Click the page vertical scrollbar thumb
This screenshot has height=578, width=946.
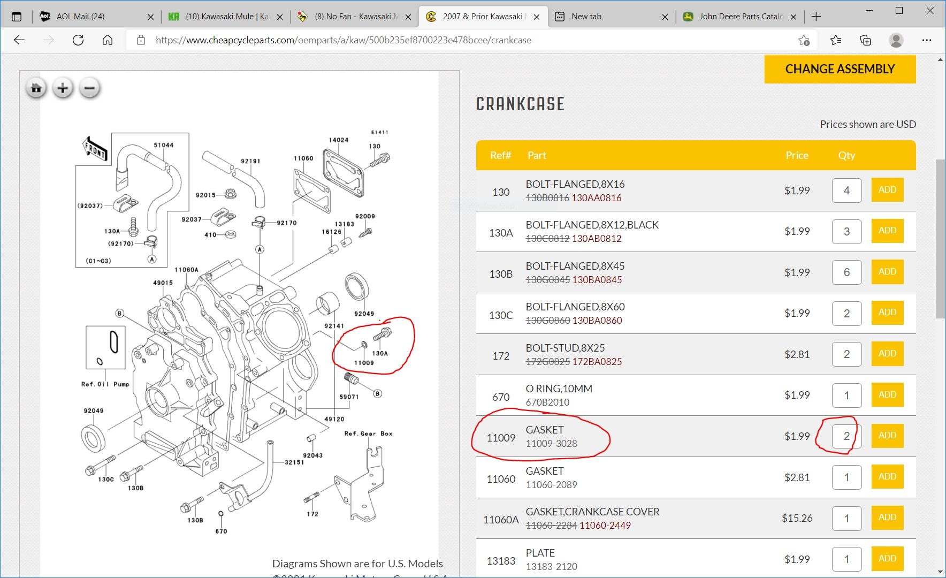(x=940, y=239)
